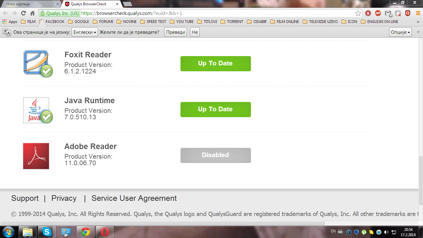Launch Opera from the taskbar
The width and height of the screenshot is (423, 238).
coord(105,232)
